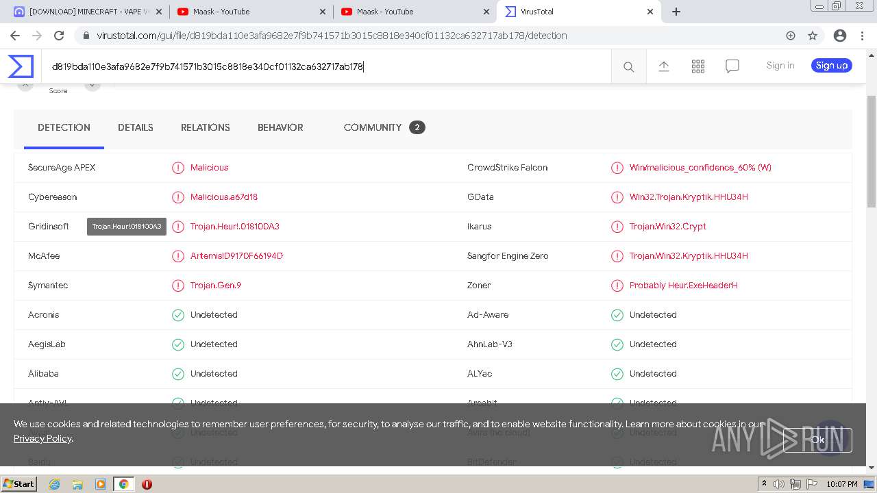
Task: Switch to the second Maask YouTube tab
Action: coord(415,12)
